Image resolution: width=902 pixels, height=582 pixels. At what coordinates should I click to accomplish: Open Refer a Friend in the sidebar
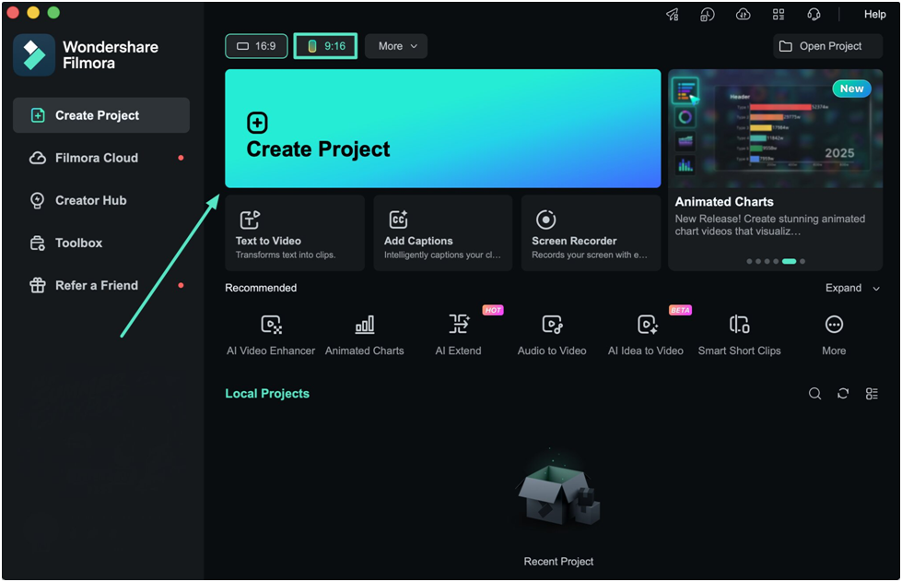pyautogui.click(x=101, y=286)
